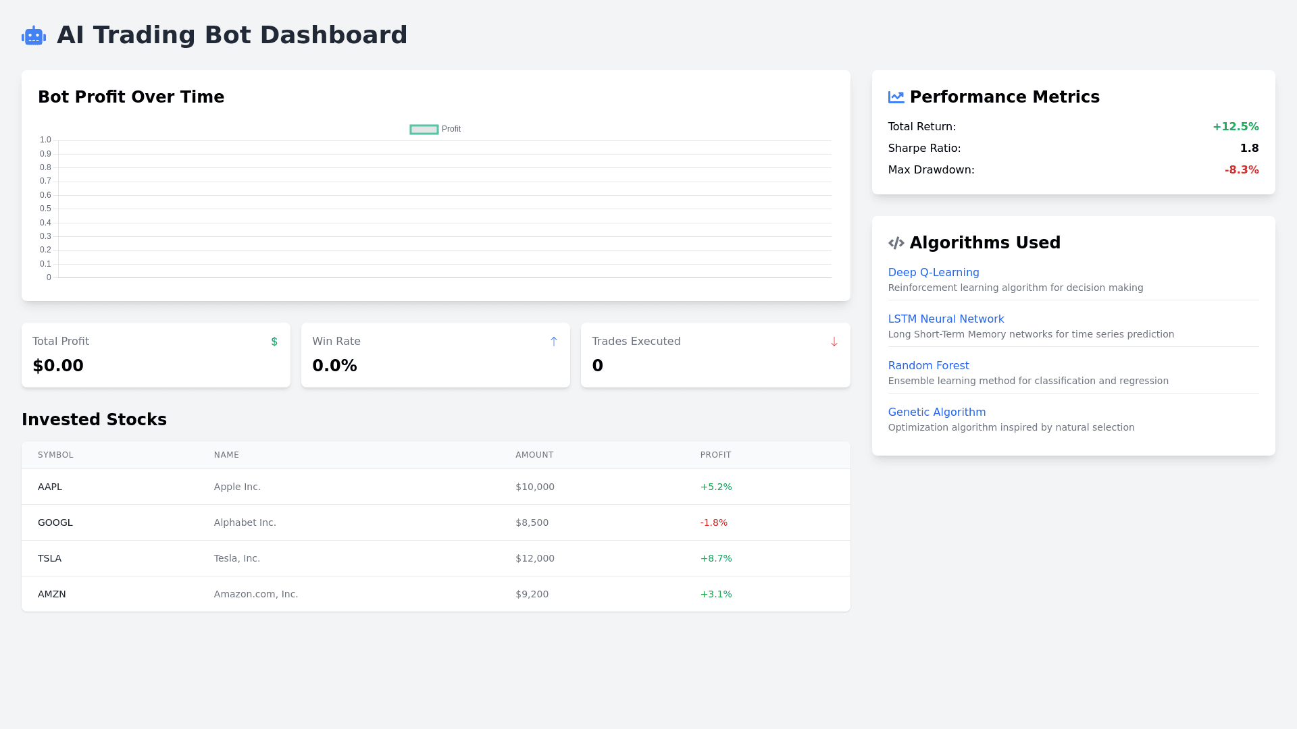
Task: Click GOOGL's -1.8% profit value
Action: coord(713,522)
